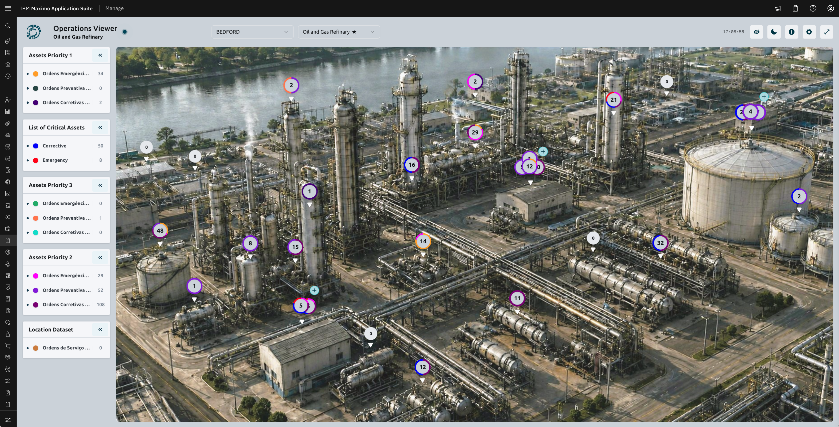Expand the viewer to full screen
Screen dimensions: 839x427
[827, 32]
